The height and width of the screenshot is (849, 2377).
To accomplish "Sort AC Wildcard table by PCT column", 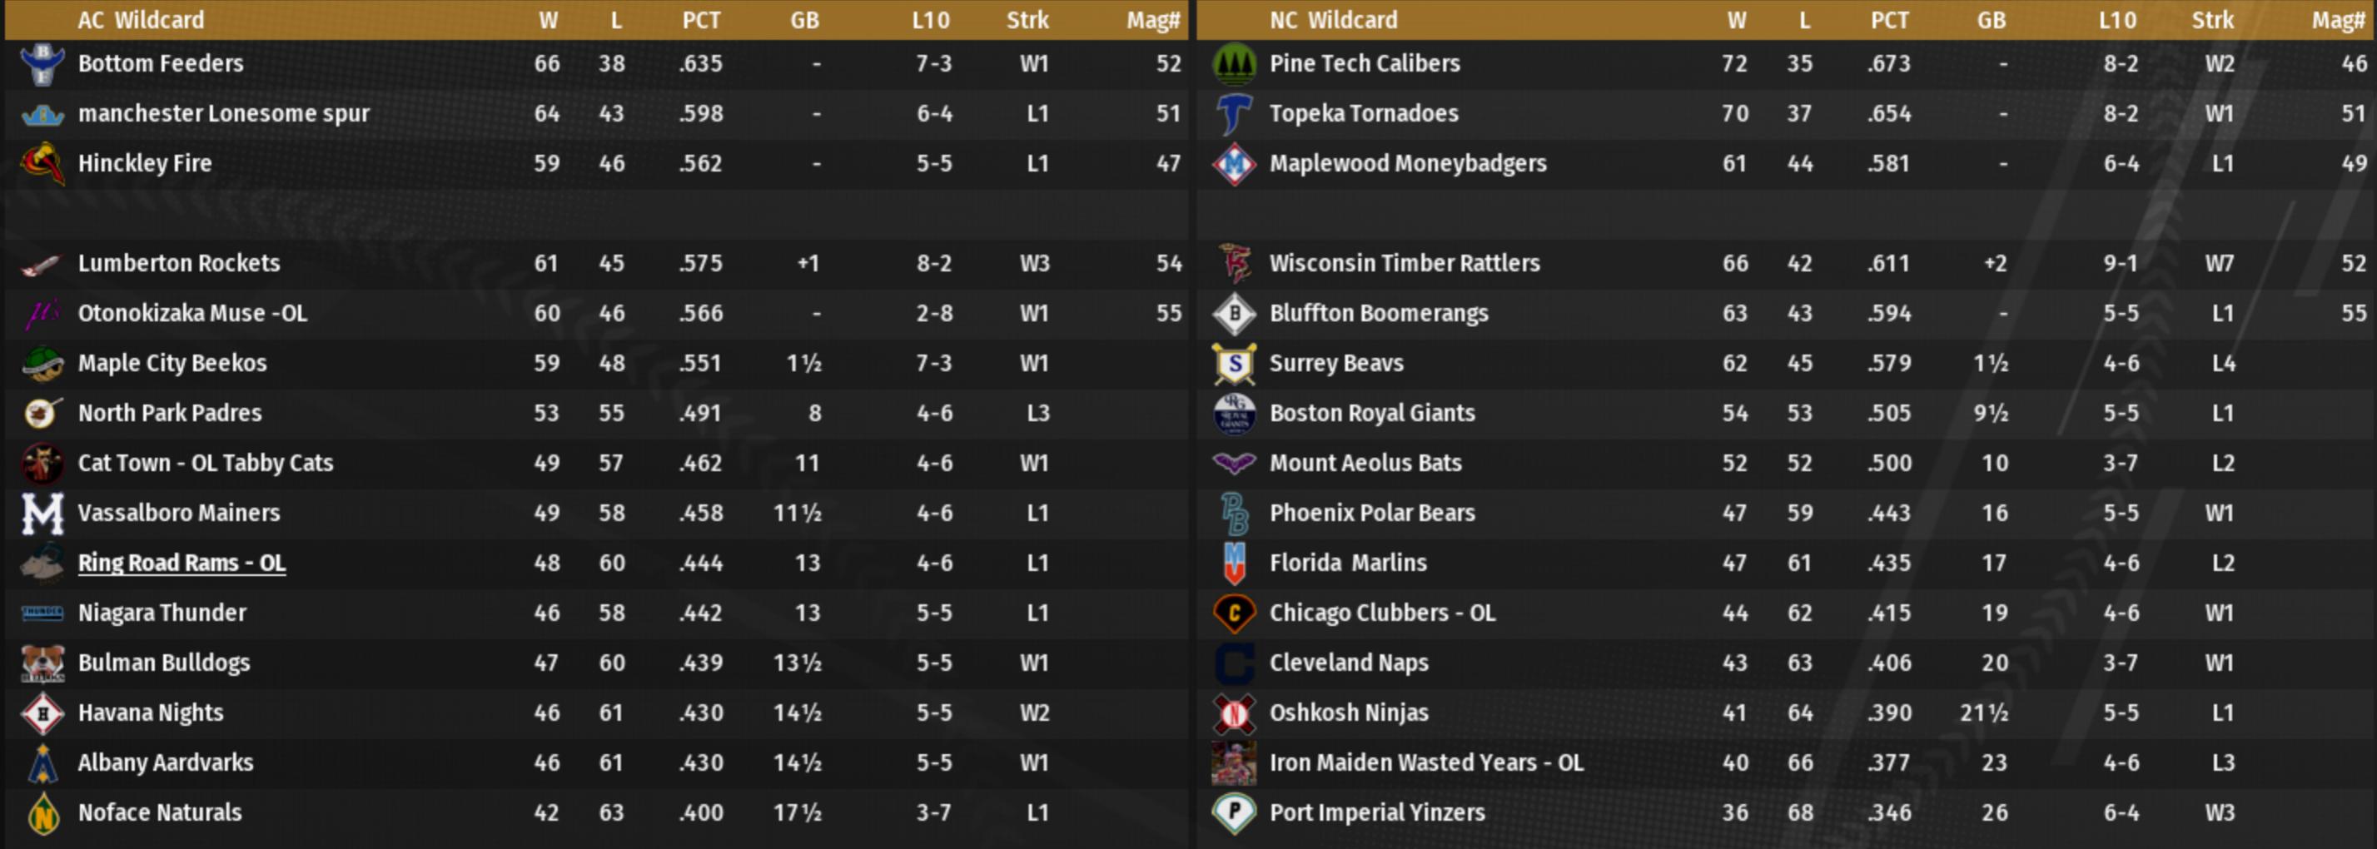I will point(701,20).
